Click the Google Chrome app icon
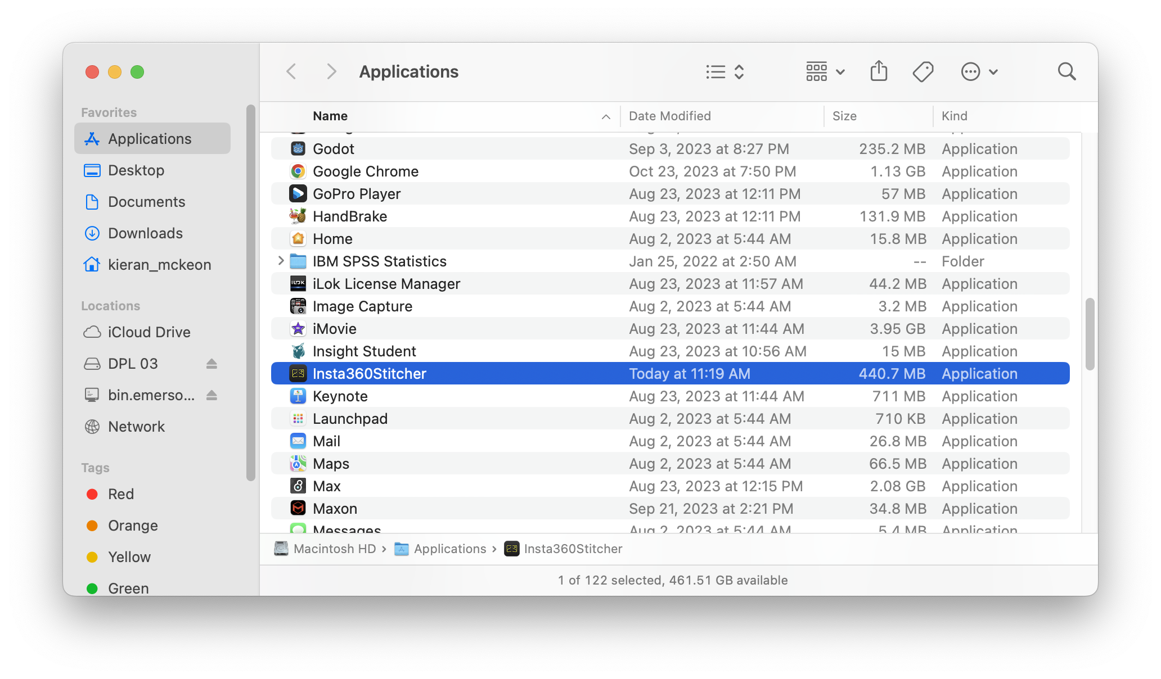The image size is (1161, 679). [298, 171]
